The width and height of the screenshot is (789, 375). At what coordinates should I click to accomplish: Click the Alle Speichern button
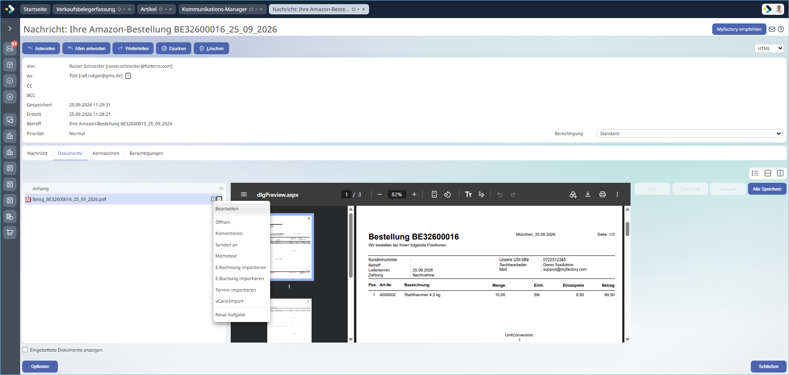[767, 189]
